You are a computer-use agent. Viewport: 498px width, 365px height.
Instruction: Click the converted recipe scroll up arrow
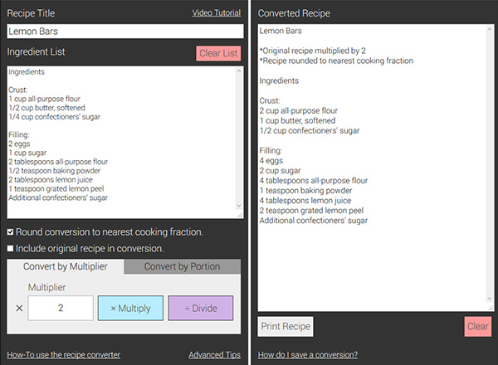click(490, 29)
